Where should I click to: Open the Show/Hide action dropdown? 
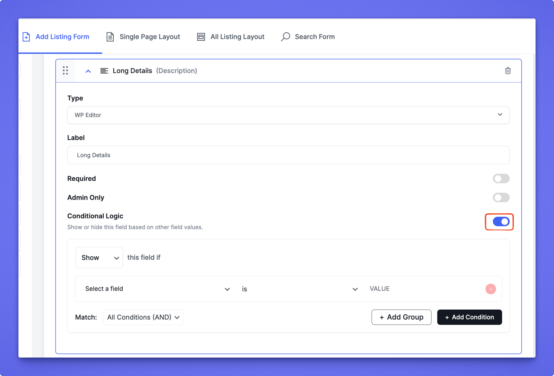point(99,257)
